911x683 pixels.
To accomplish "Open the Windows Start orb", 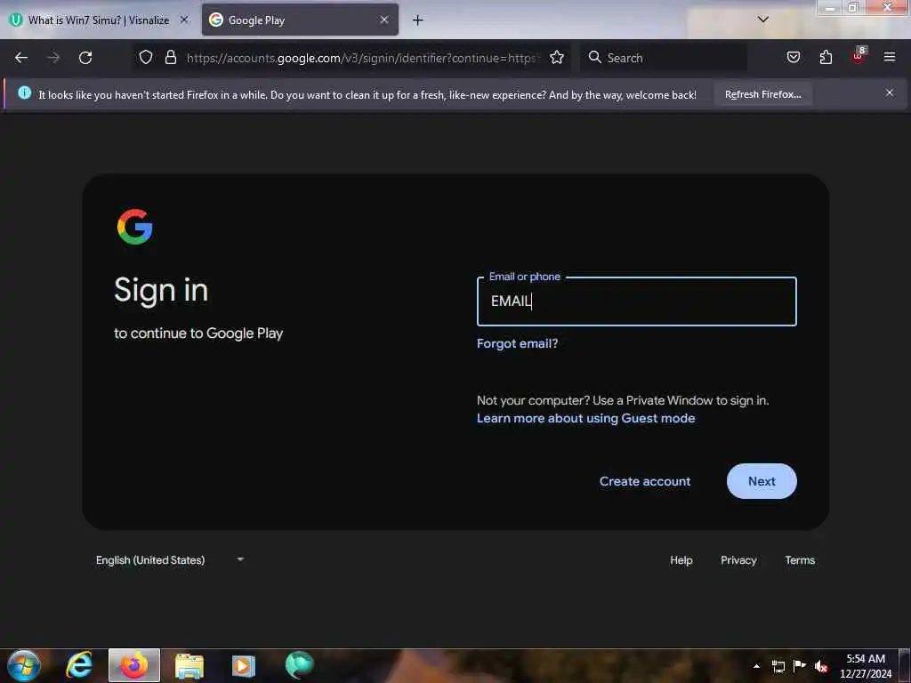I will click(x=24, y=665).
